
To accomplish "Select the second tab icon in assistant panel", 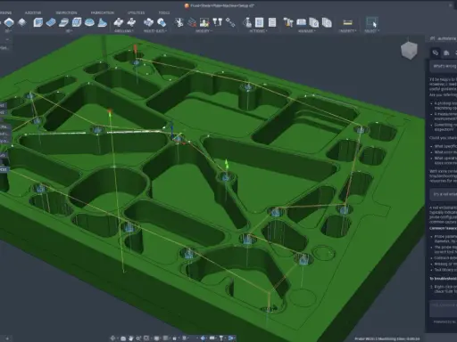I will click(x=446, y=53).
